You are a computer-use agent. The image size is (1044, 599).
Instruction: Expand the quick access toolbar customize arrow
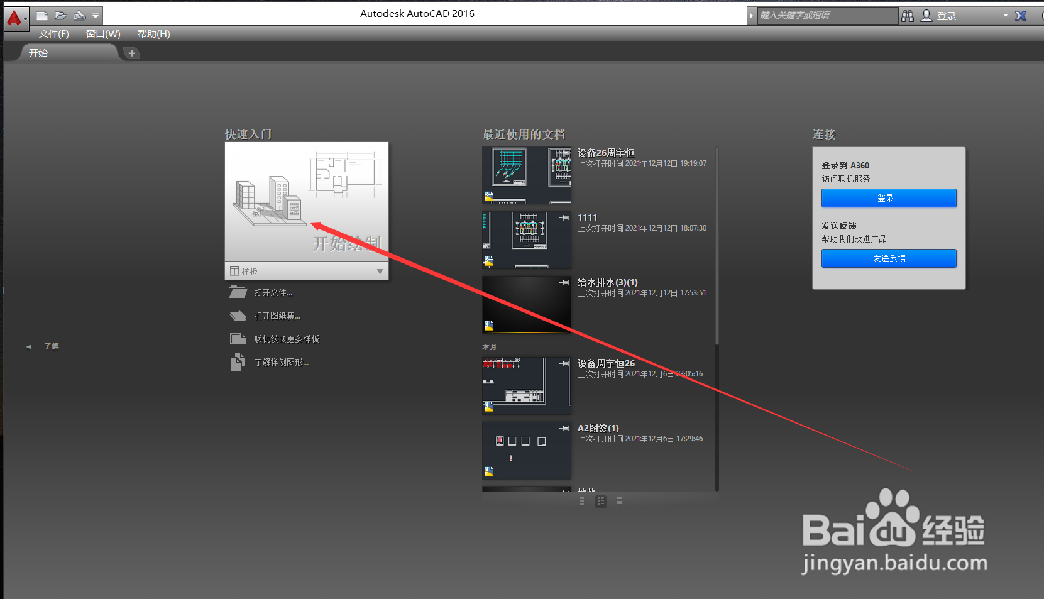[x=96, y=15]
